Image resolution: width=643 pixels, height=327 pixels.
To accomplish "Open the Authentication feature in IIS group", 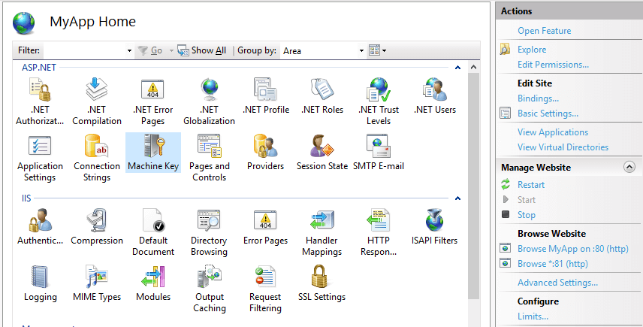I will tap(40, 227).
